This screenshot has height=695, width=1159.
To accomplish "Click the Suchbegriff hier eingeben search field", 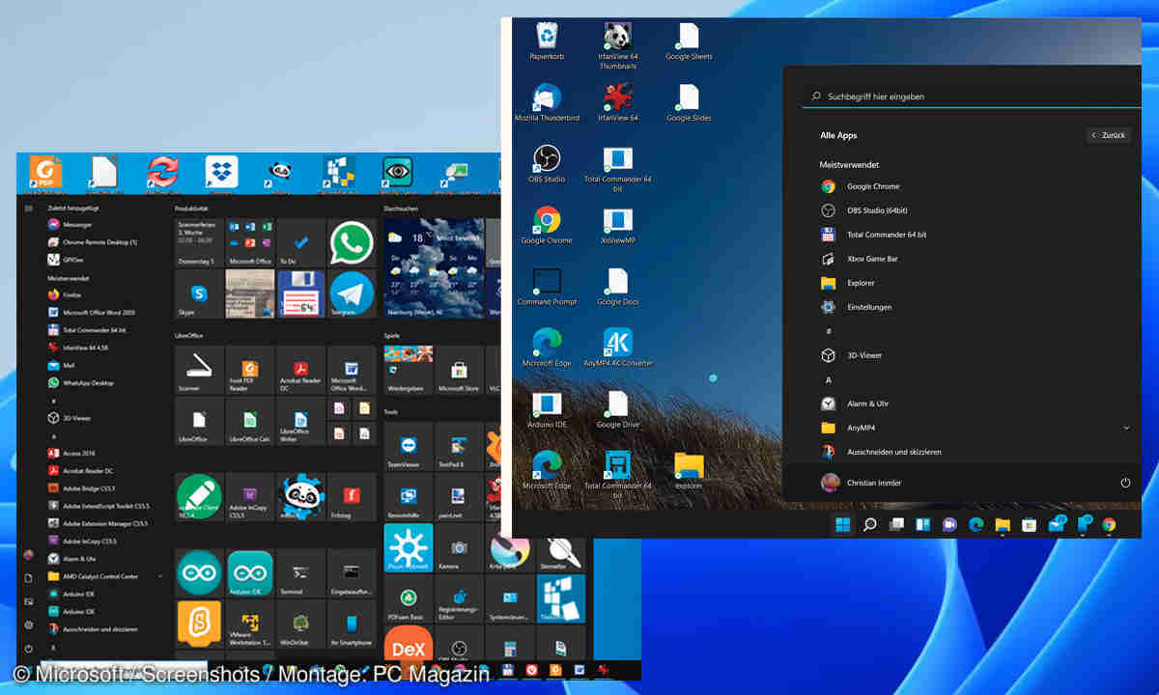I will tap(966, 97).
